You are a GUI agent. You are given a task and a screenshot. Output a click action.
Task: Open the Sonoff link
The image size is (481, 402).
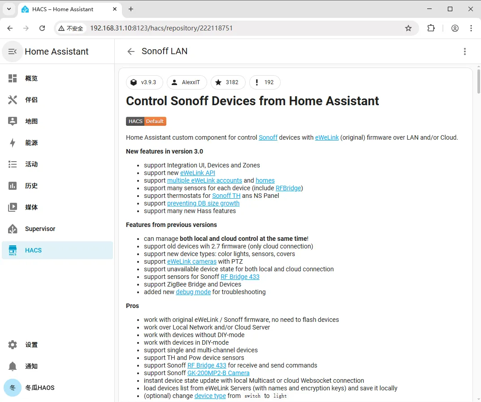(x=268, y=137)
